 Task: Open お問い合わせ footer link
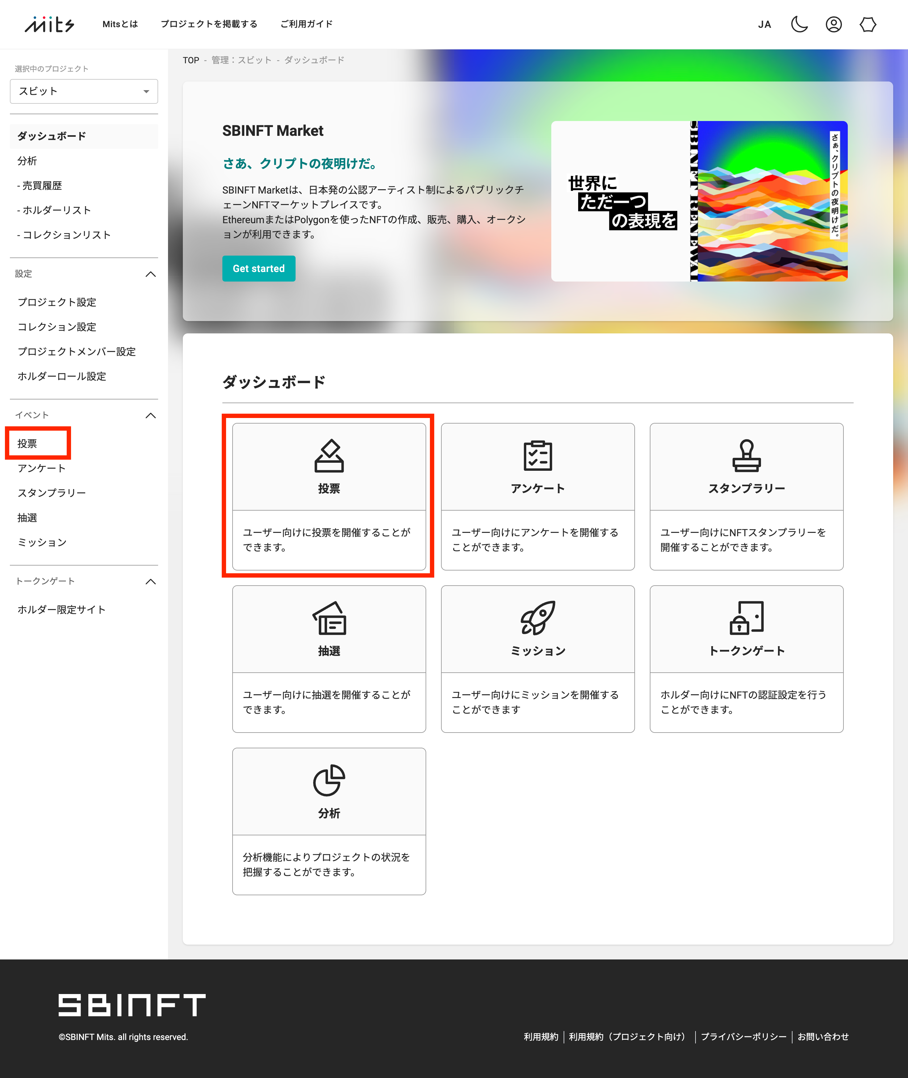tap(822, 1037)
